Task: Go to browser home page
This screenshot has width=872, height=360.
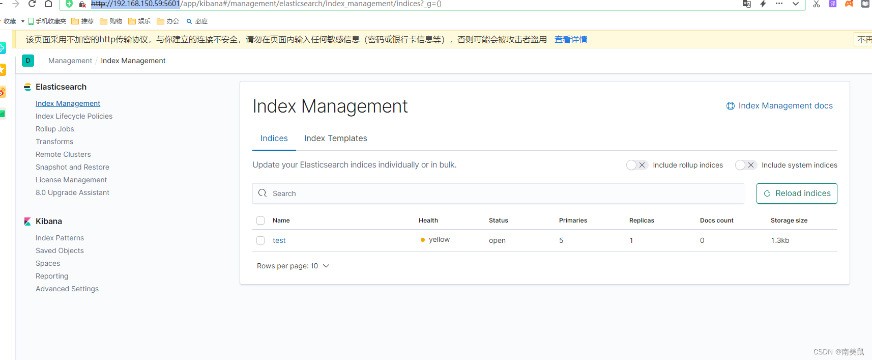Action: pyautogui.click(x=48, y=4)
